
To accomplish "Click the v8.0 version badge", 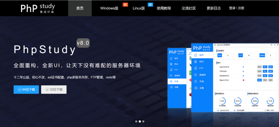I will pyautogui.click(x=83, y=43).
